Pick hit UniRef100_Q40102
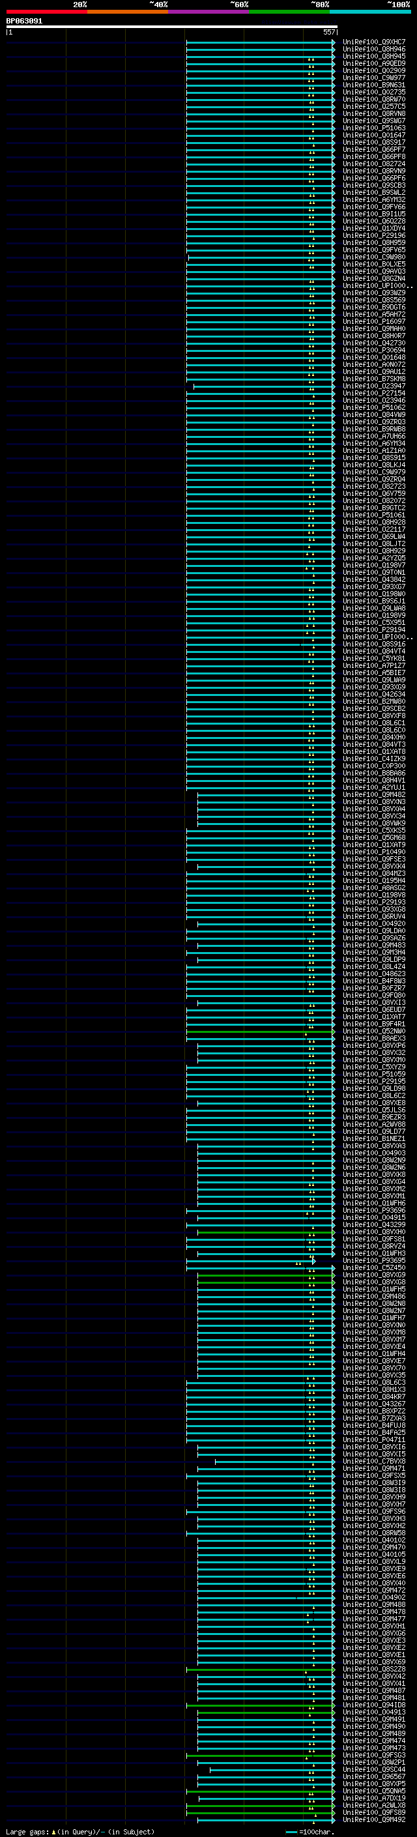Viewport: 417px width, 1837px height. tap(374, 1540)
